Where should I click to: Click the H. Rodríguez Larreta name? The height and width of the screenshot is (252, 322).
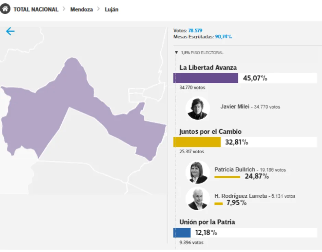click(x=240, y=196)
